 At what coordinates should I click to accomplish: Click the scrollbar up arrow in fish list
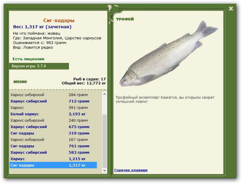click(x=104, y=94)
